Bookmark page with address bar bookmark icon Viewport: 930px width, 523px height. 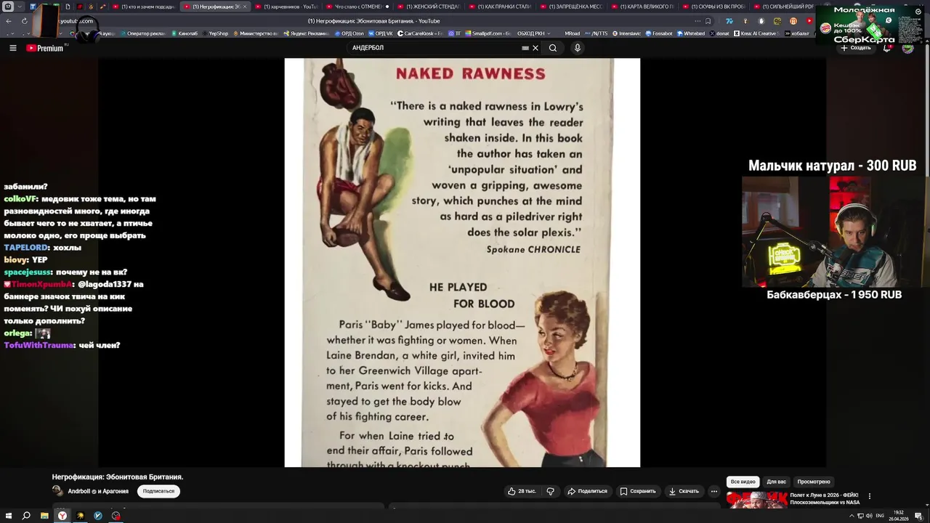708,21
